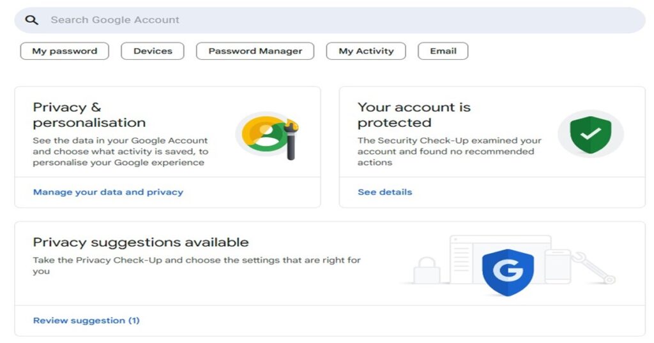
Task: Click the privacy & personalisation illustration
Action: [x=268, y=136]
